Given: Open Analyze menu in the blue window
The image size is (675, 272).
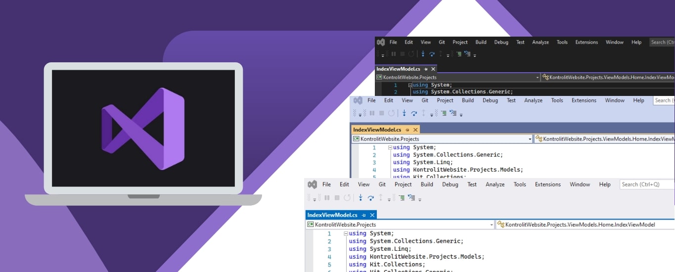Looking at the screenshot, I should coord(534,100).
